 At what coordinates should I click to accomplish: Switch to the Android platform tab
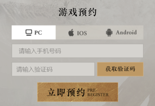pyautogui.click(x=121, y=32)
